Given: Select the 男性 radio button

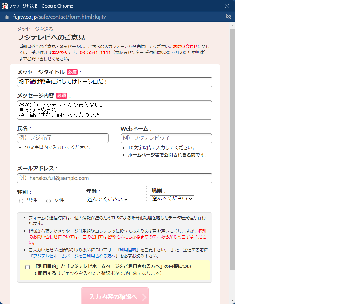Looking at the screenshot, I should tap(21, 201).
